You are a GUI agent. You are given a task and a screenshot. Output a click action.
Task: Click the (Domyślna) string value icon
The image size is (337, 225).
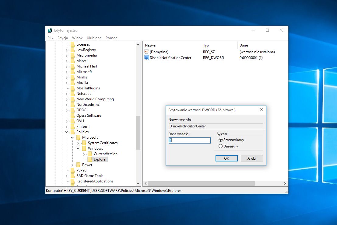(147, 52)
